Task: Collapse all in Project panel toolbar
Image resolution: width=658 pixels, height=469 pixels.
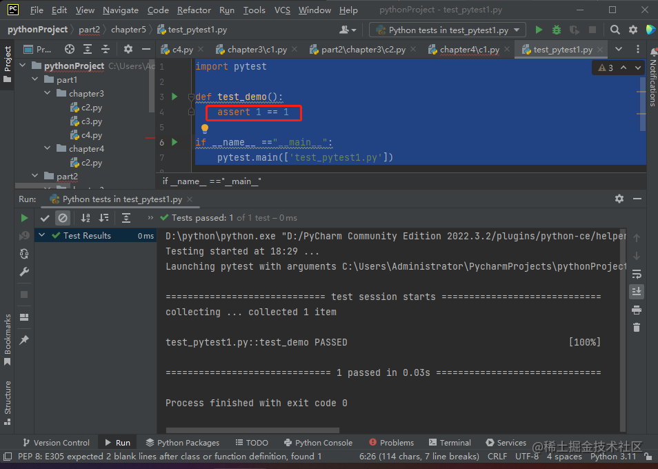Action: coord(105,50)
